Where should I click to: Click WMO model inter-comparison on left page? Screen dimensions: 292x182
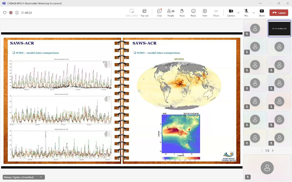coord(37,53)
